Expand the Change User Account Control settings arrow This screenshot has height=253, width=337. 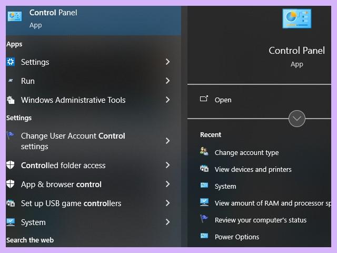[x=167, y=141]
